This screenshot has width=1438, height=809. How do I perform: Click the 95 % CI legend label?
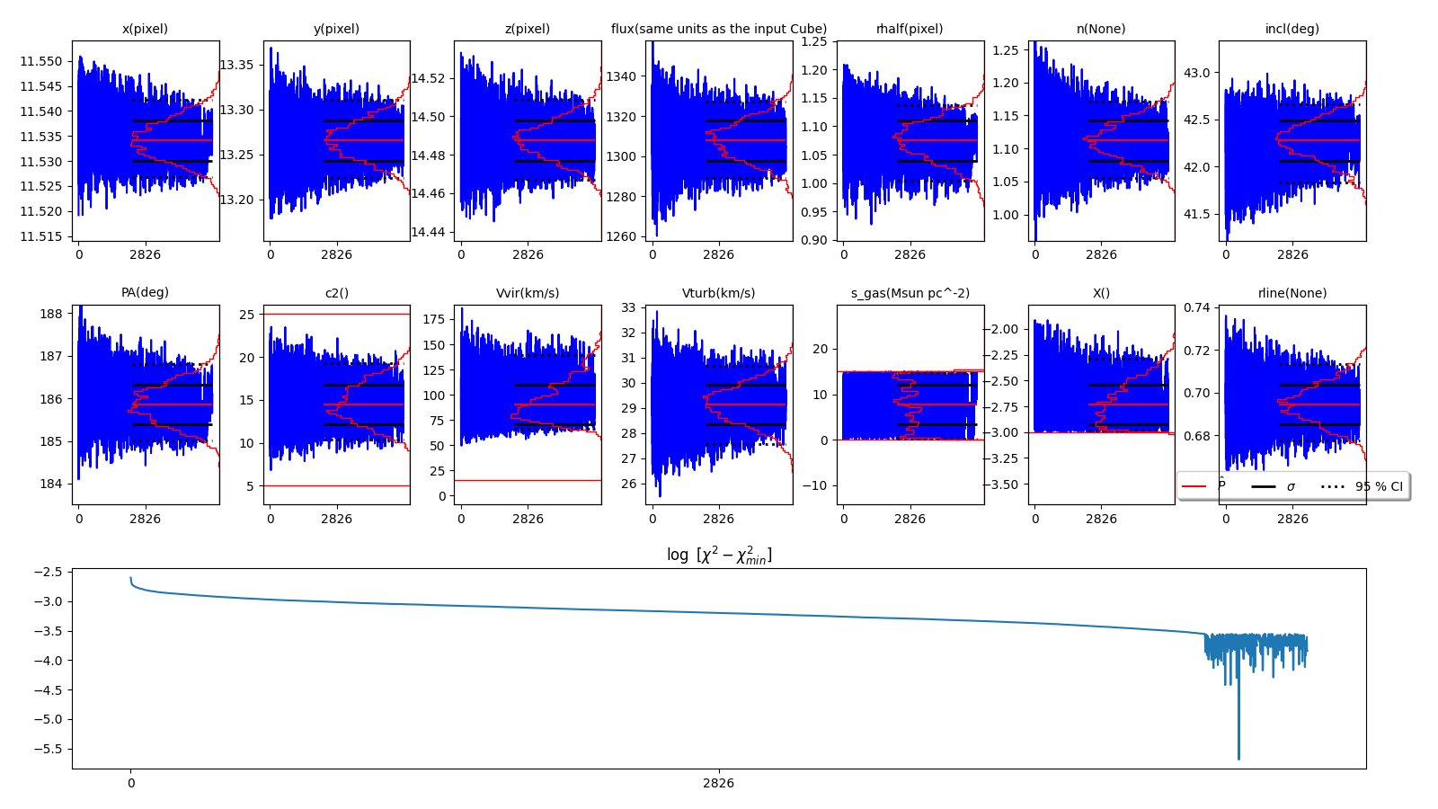(1379, 486)
